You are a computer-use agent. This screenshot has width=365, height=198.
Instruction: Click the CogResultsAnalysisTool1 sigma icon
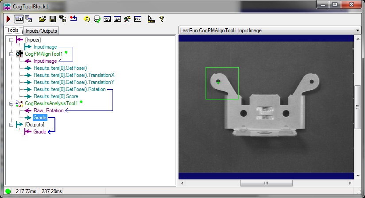[x=19, y=103]
